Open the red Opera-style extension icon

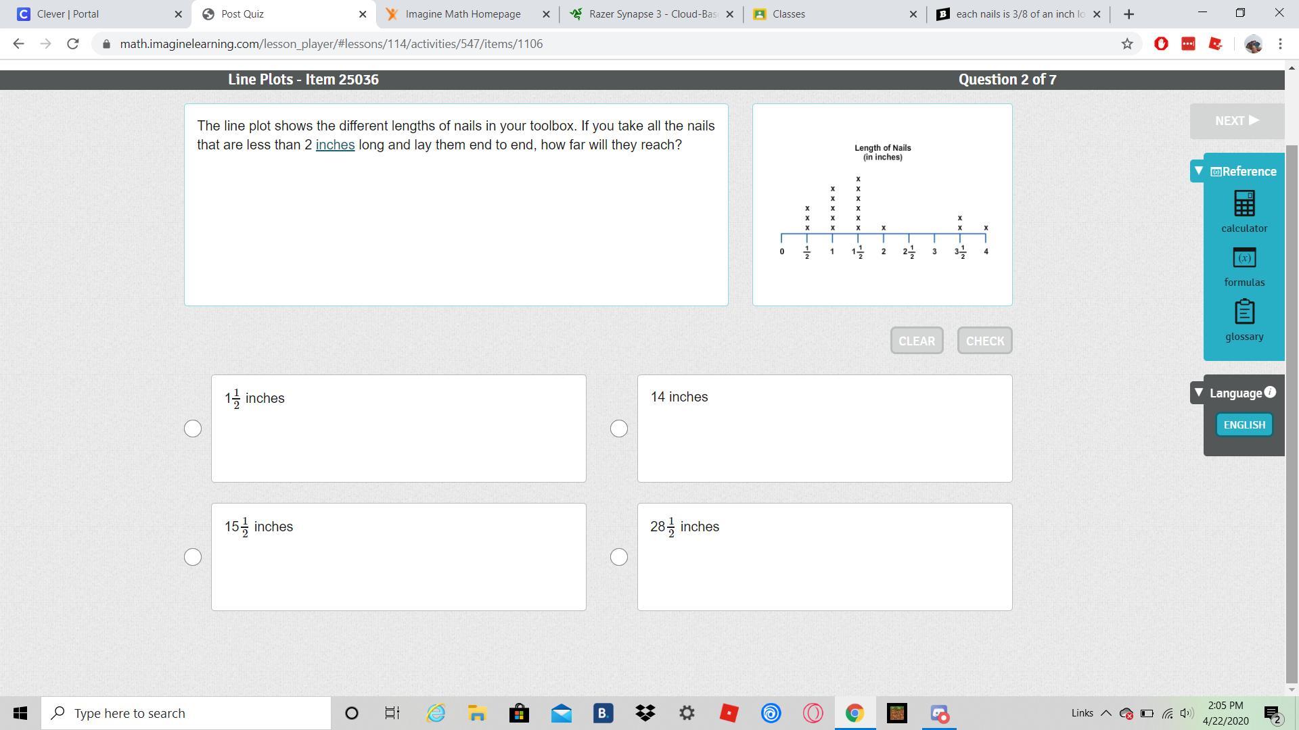coord(1161,44)
